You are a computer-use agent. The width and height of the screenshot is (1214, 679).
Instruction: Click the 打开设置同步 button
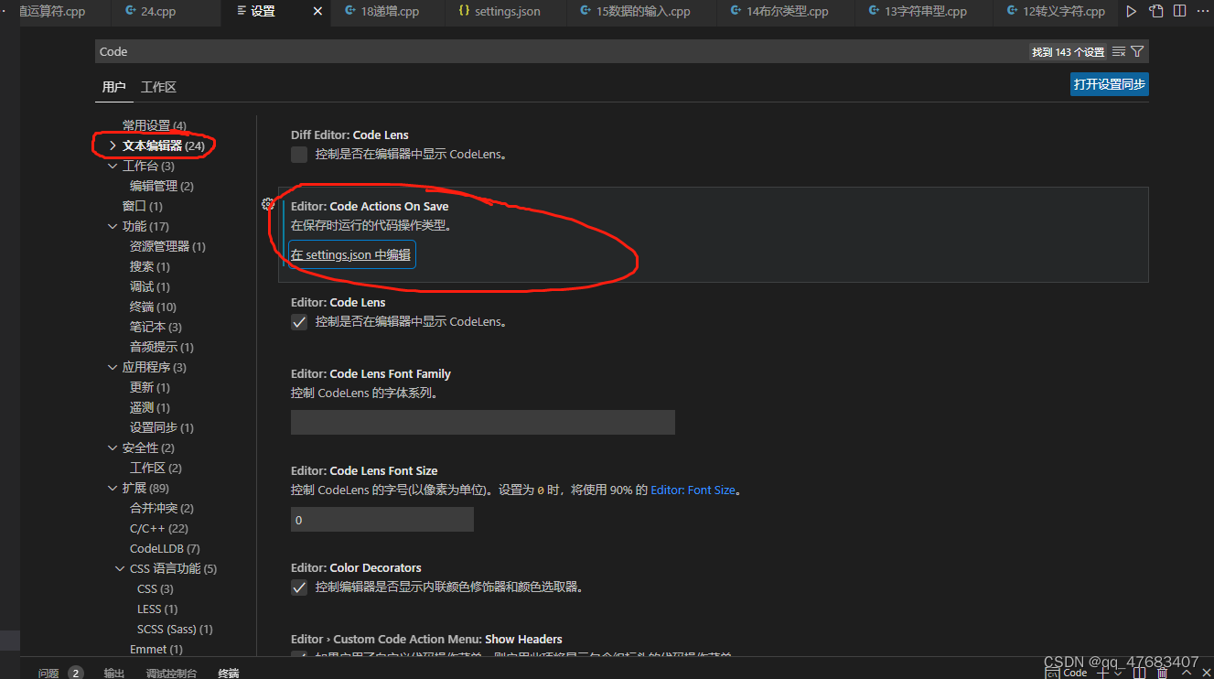(1109, 84)
